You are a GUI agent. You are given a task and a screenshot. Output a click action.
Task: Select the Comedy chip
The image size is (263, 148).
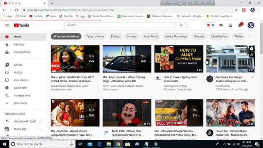(131, 37)
